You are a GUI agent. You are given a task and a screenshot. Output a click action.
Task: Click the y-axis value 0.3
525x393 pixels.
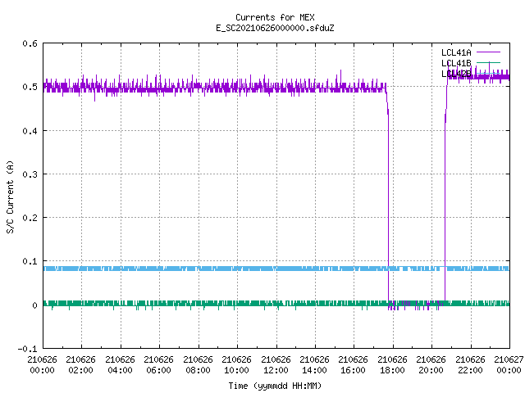(30, 174)
